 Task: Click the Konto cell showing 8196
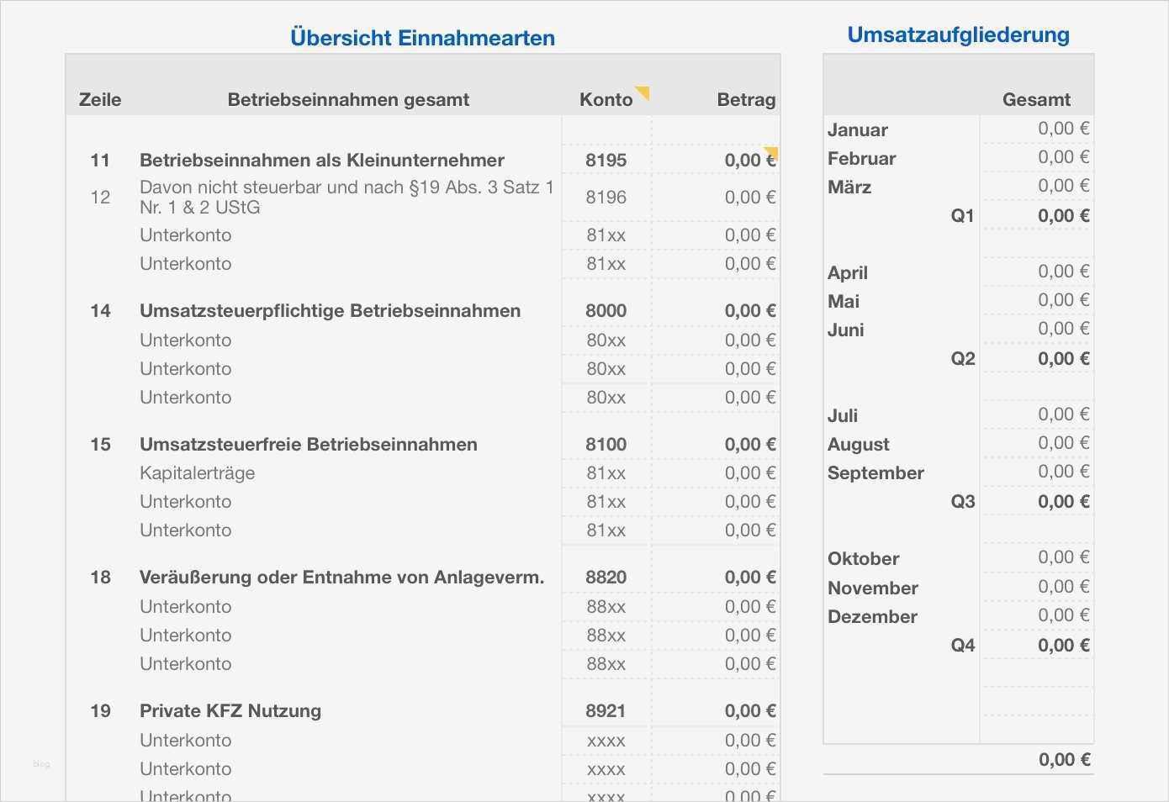606,197
